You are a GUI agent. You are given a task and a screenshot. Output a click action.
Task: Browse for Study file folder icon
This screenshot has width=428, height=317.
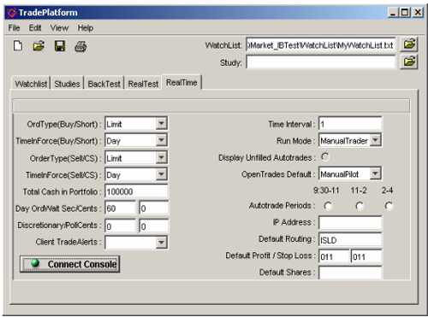click(409, 62)
